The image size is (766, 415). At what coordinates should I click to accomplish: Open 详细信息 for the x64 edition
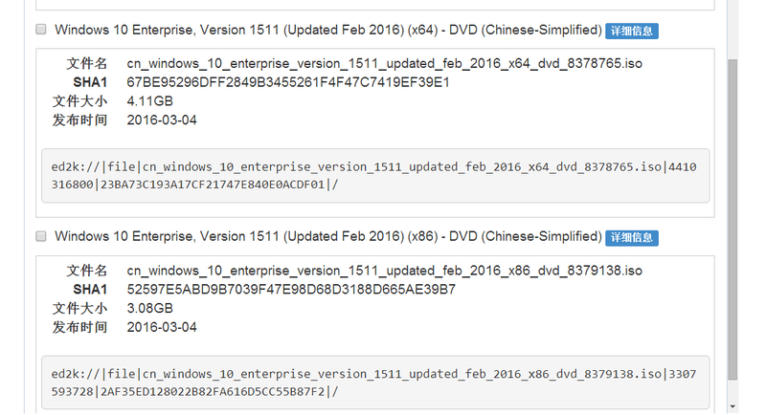[x=632, y=31]
